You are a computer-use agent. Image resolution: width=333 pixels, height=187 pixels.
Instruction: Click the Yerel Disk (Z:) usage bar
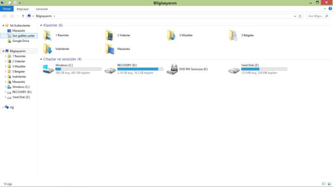pos(264,69)
